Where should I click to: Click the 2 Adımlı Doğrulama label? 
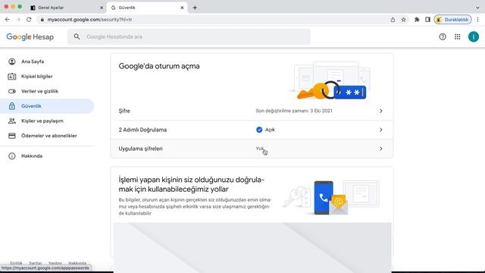142,130
